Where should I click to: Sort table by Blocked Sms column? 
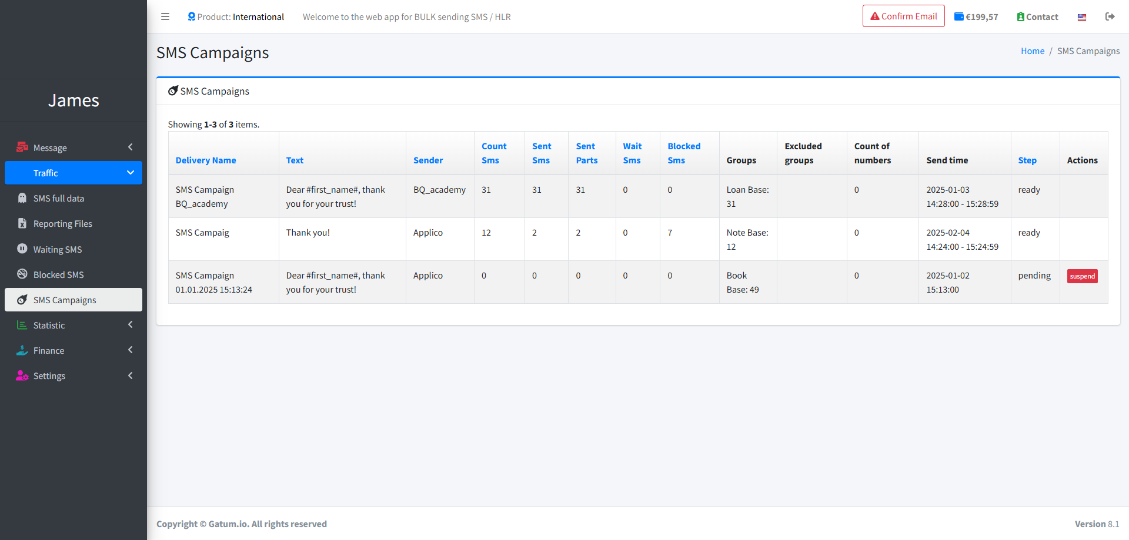(x=683, y=153)
